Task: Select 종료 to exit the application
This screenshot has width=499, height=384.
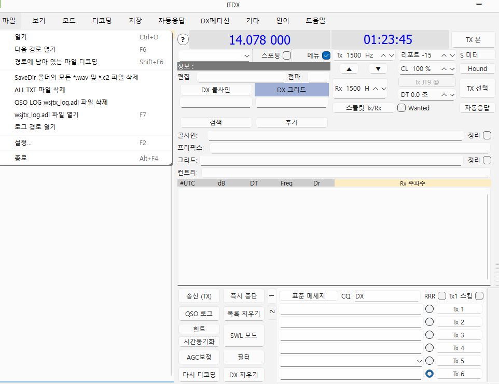Action: point(86,158)
